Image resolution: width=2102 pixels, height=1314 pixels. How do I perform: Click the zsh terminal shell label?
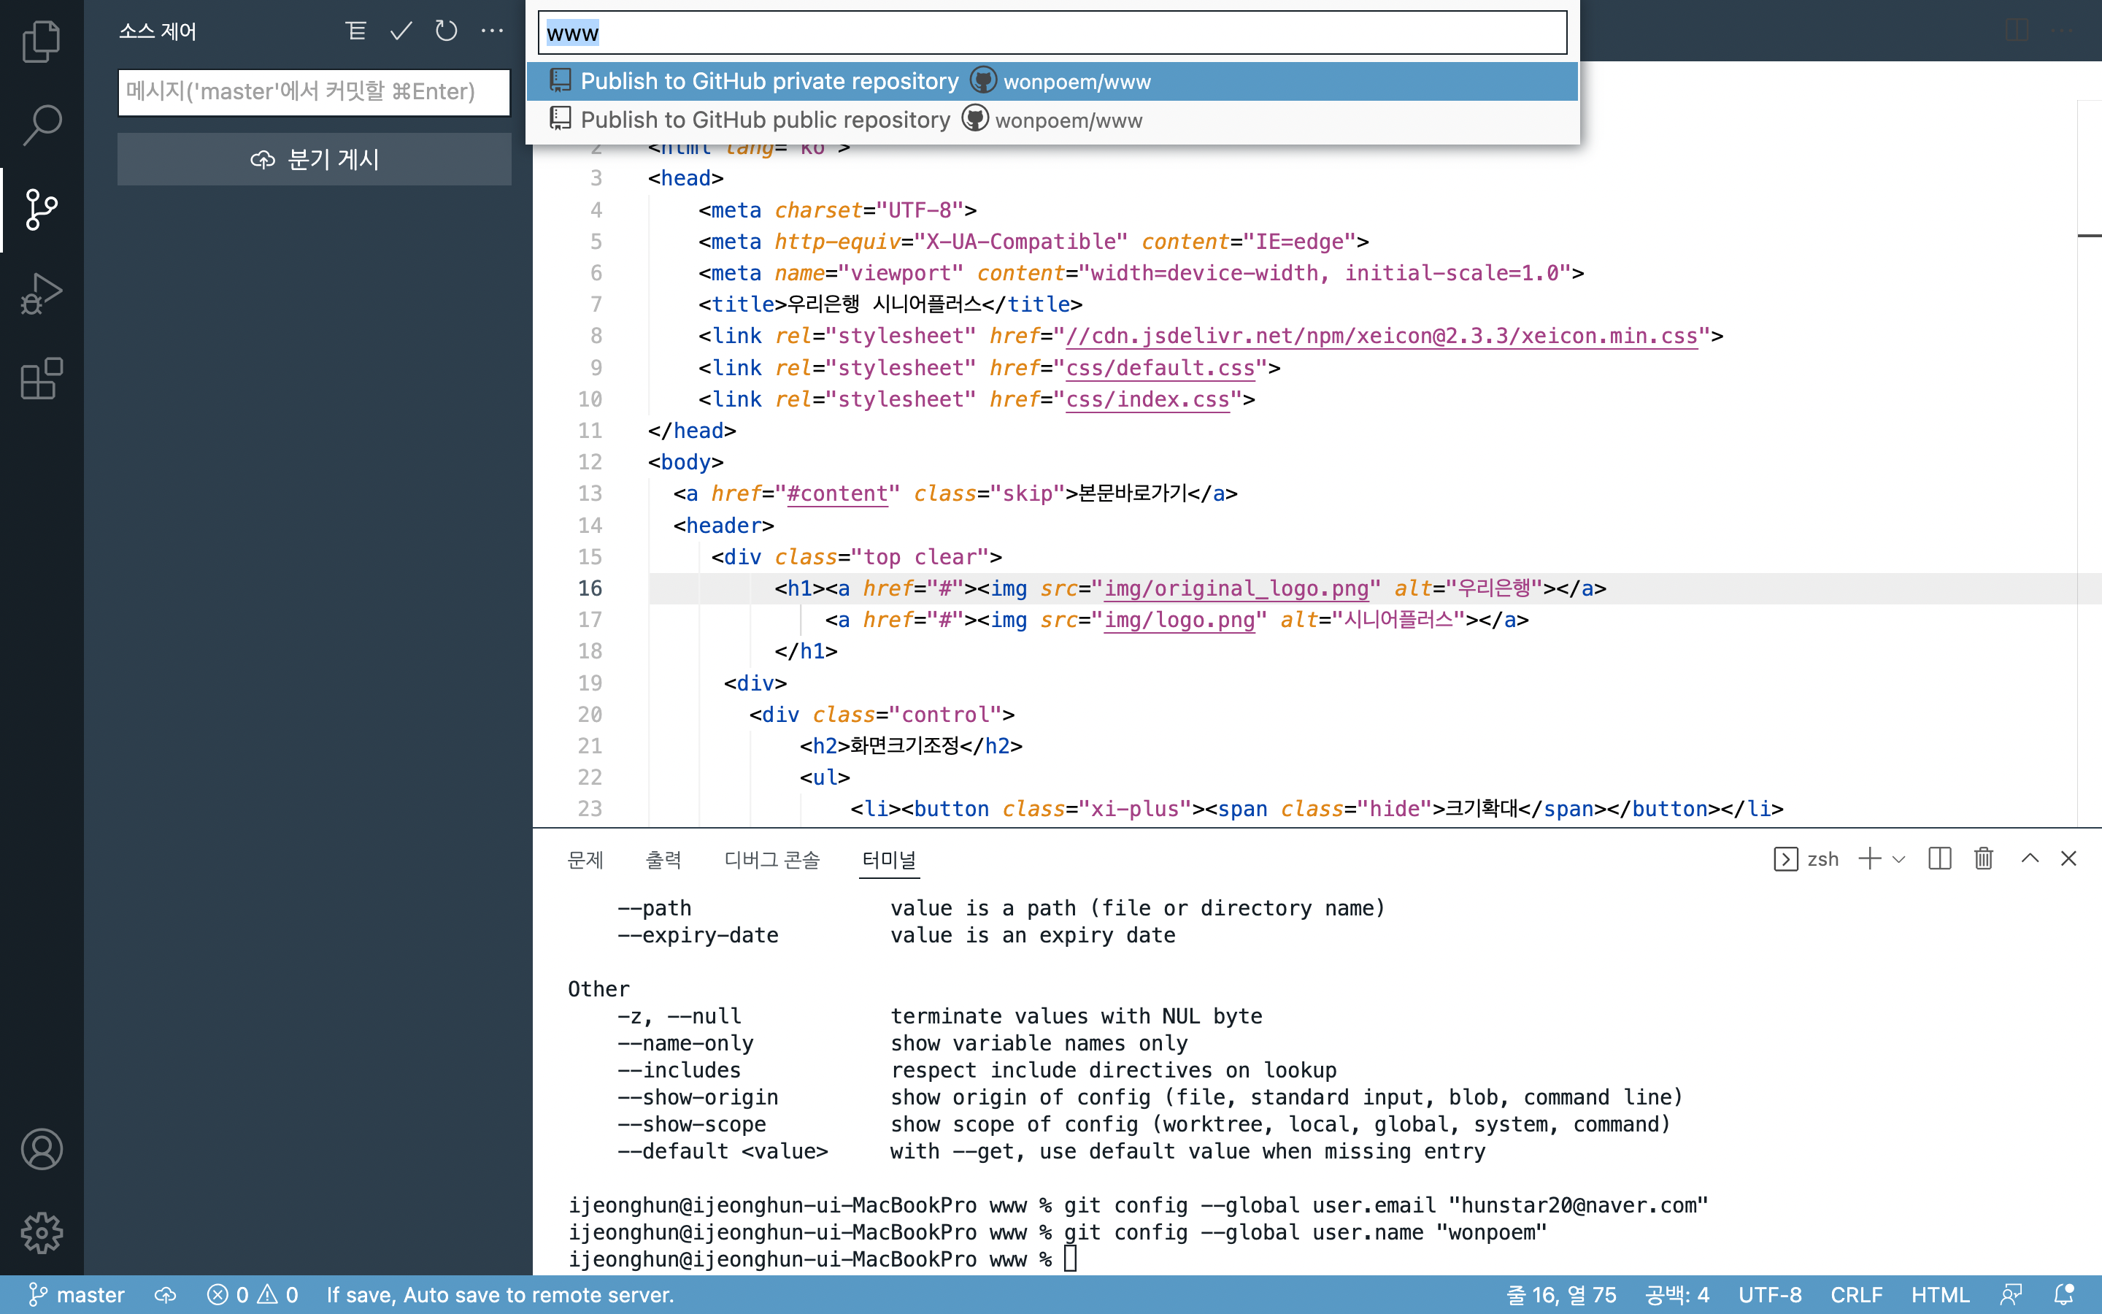(x=1822, y=858)
